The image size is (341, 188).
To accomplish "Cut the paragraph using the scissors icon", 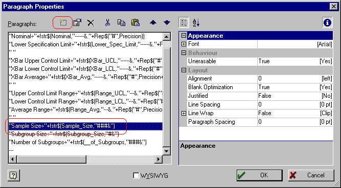I will (x=107, y=22).
